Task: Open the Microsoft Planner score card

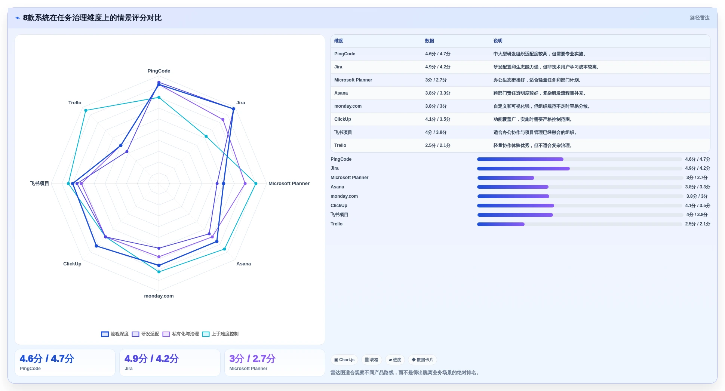Action: pos(275,363)
